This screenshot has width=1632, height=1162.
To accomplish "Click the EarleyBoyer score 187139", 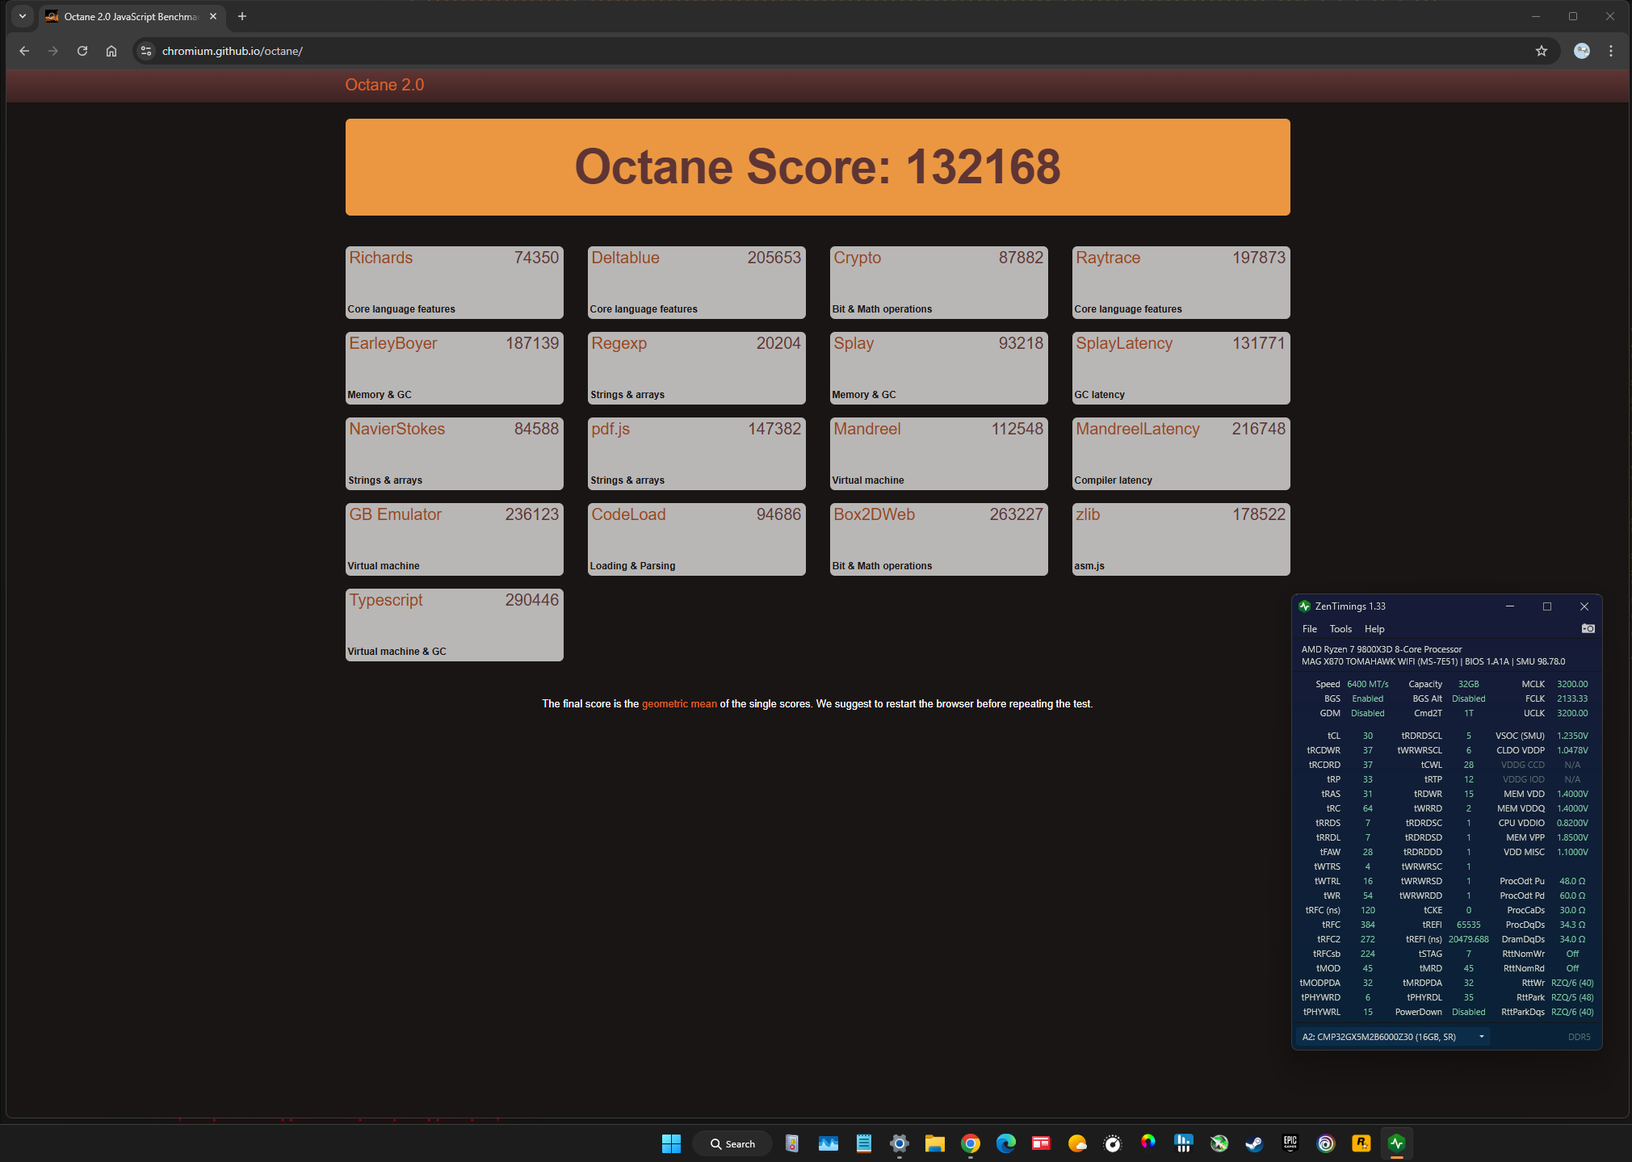I will click(532, 343).
